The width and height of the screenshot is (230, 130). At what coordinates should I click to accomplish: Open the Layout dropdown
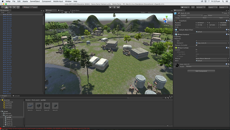coord(223,7)
